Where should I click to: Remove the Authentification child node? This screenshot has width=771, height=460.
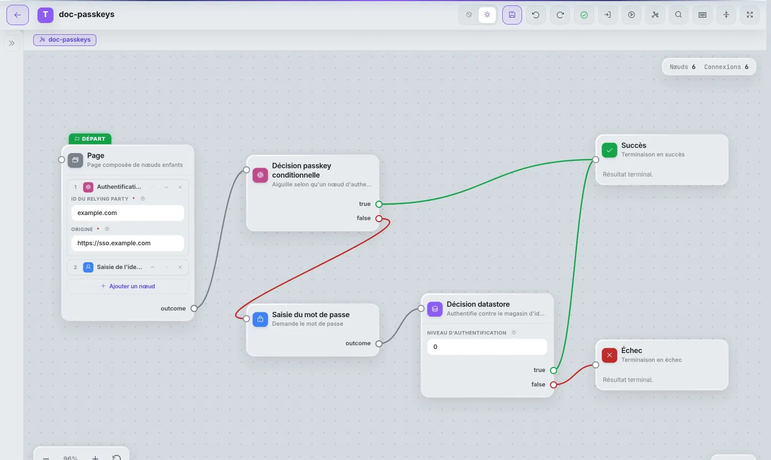click(180, 187)
